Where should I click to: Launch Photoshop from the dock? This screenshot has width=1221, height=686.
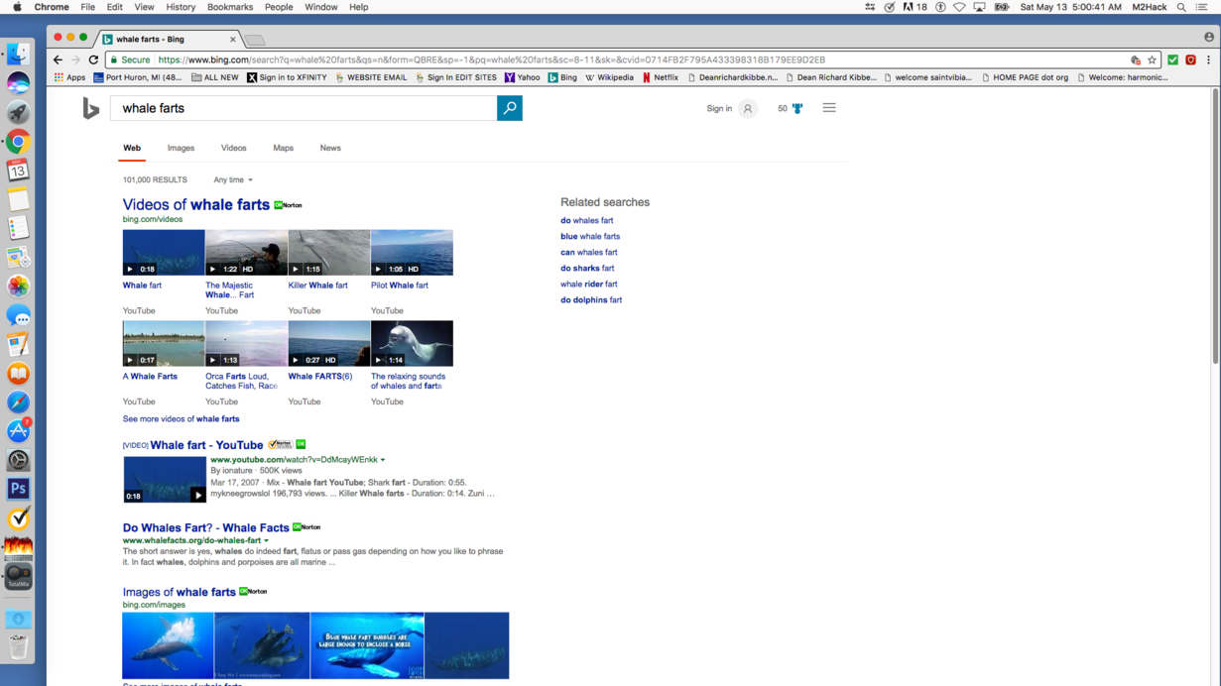tap(18, 489)
